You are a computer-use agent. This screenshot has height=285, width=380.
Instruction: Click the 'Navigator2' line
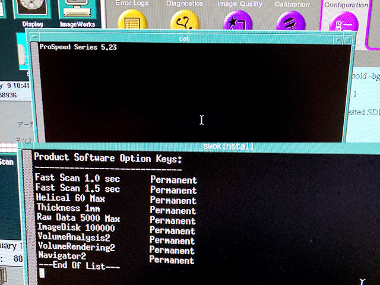tap(62, 255)
